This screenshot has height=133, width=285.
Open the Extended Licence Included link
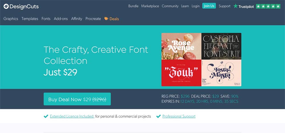[x=72, y=116]
